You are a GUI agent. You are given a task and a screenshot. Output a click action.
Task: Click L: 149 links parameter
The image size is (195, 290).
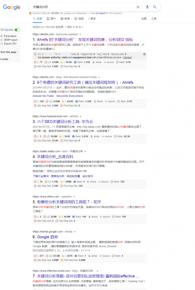click(x=39, y=102)
